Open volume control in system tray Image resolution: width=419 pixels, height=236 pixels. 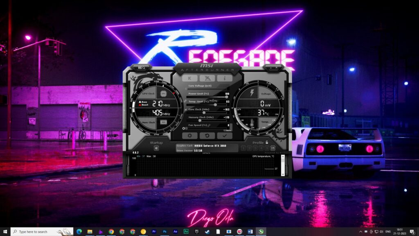381,232
